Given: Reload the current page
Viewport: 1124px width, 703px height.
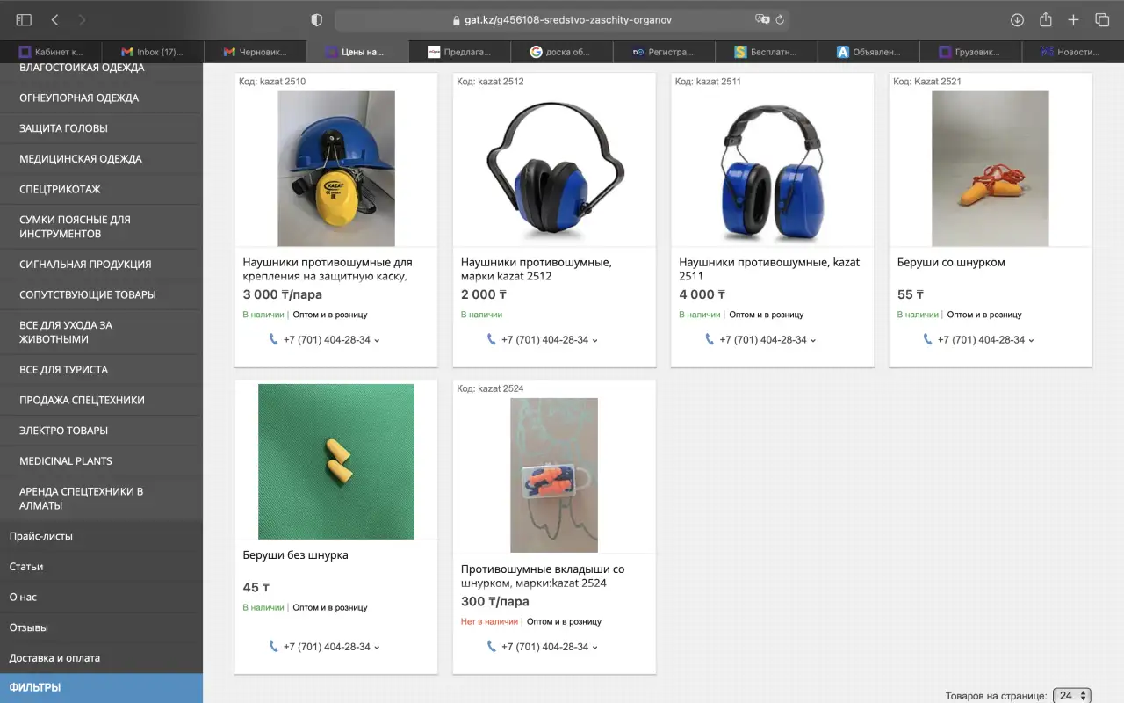Looking at the screenshot, I should point(780,19).
